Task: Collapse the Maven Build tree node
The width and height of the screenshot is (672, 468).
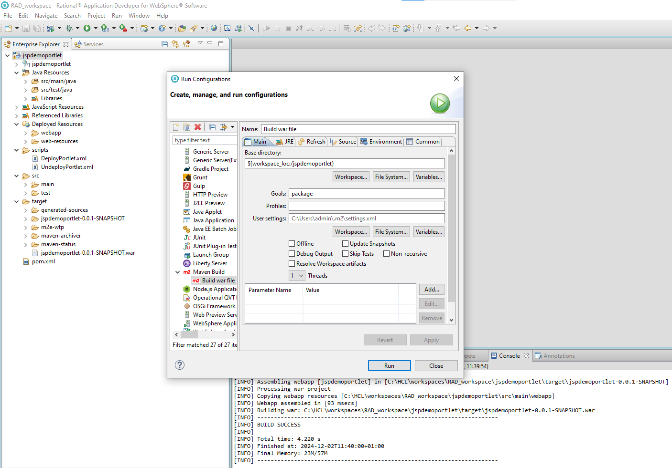Action: pos(178,272)
